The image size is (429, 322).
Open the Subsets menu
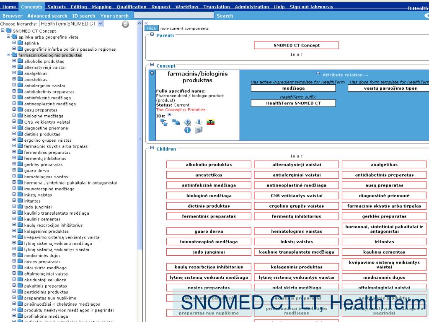[57, 7]
